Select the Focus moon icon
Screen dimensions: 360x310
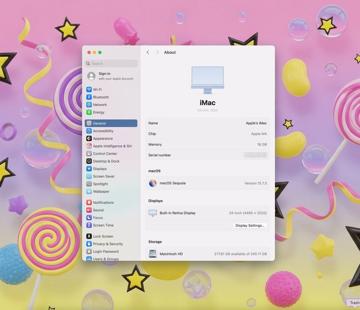point(89,218)
